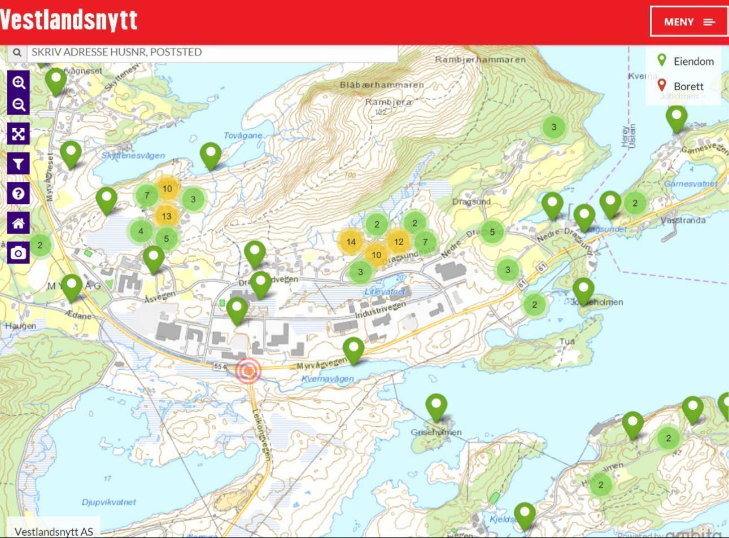This screenshot has height=538, width=729.
Task: Click the address search input field
Action: click(212, 53)
